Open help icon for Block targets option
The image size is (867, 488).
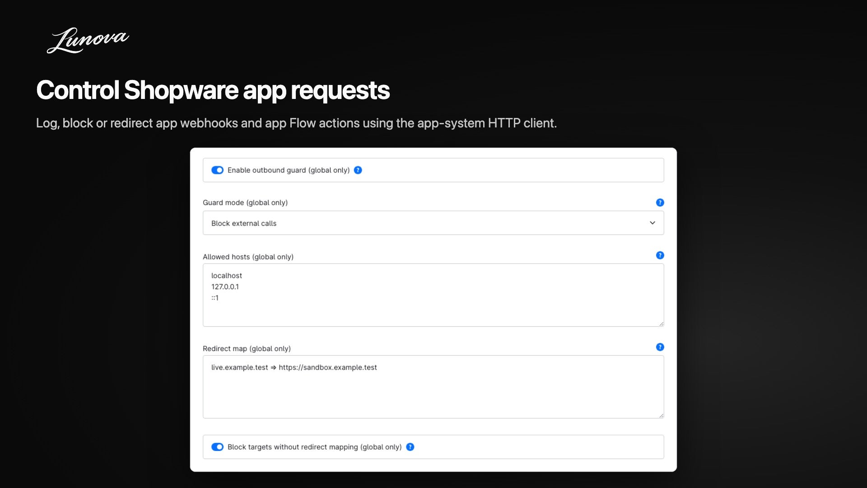point(410,447)
